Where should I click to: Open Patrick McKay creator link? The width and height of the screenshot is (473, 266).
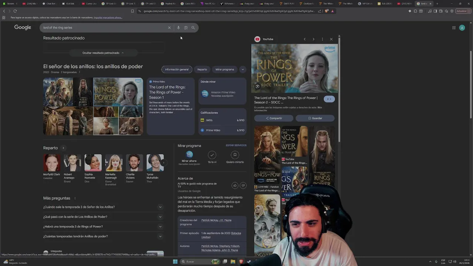209,220
